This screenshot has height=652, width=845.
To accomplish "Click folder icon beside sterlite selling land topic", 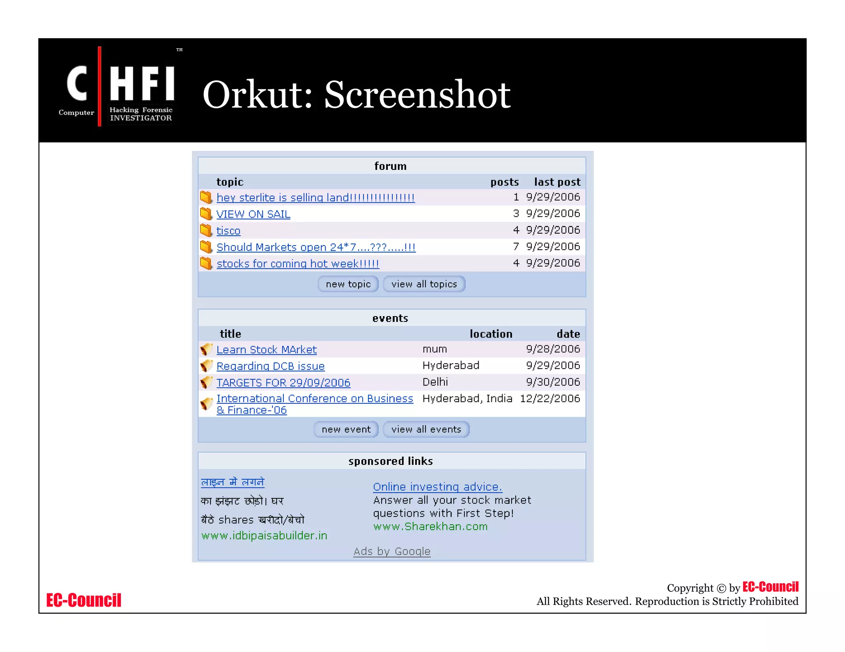I will [206, 197].
